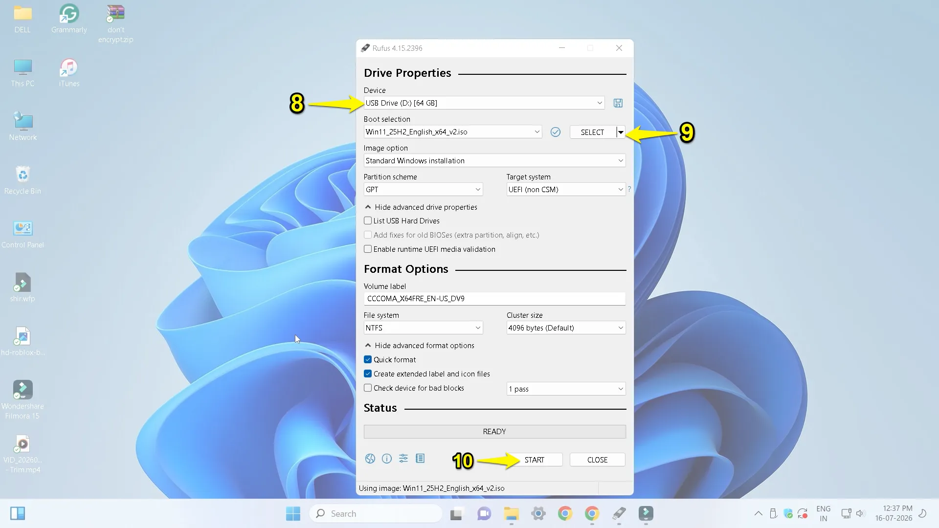Select Wondershare Filmora 15 desktop shortcut
Image resolution: width=939 pixels, height=528 pixels.
(x=22, y=400)
